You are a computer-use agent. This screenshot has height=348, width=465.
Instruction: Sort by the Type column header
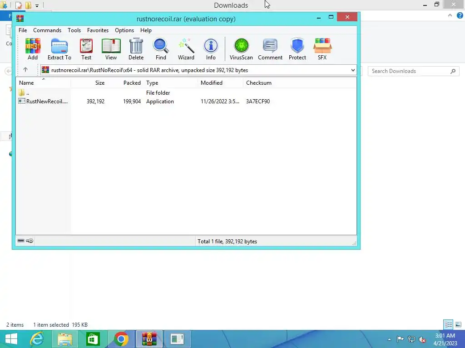click(x=171, y=83)
